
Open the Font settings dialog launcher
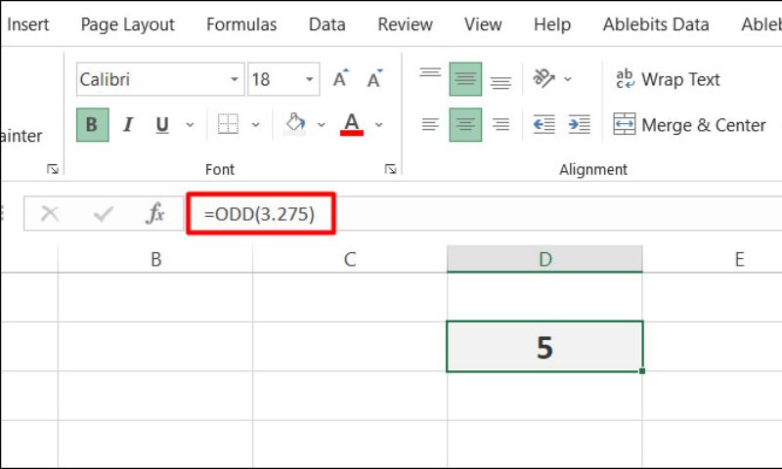point(390,169)
